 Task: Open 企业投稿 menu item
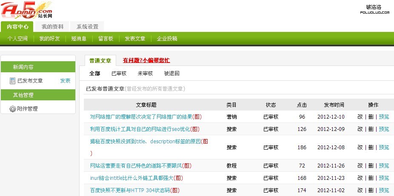point(167,39)
